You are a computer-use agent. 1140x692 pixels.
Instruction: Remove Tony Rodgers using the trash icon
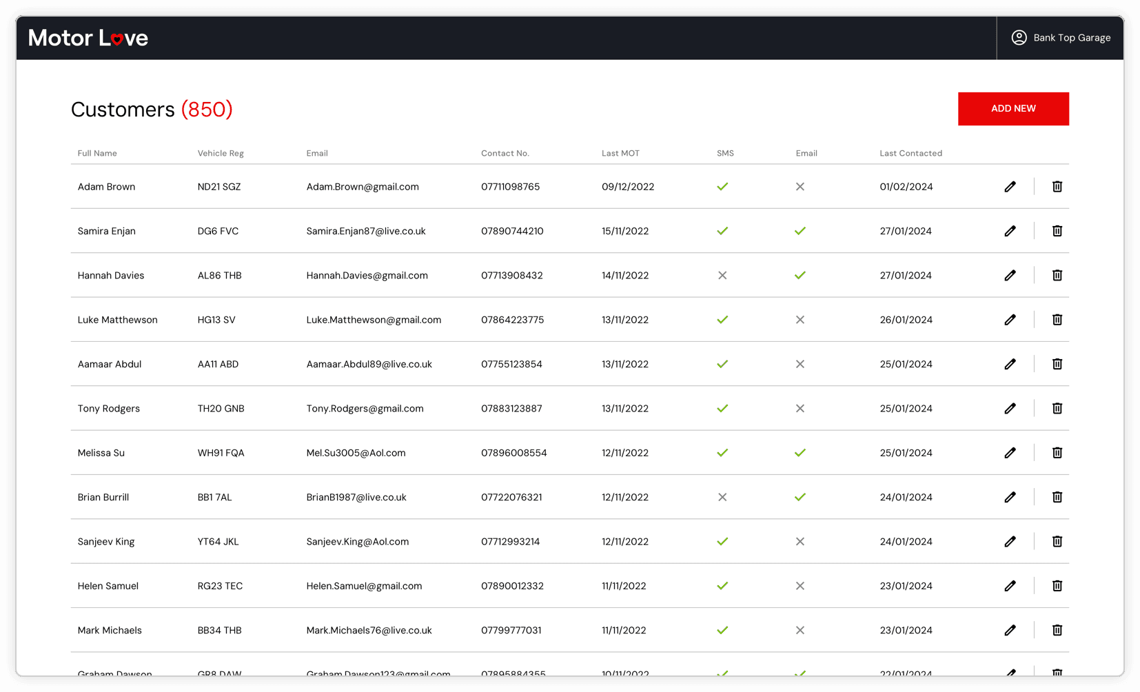tap(1057, 408)
